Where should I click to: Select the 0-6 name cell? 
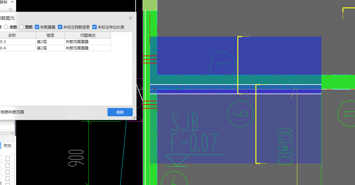point(18,48)
